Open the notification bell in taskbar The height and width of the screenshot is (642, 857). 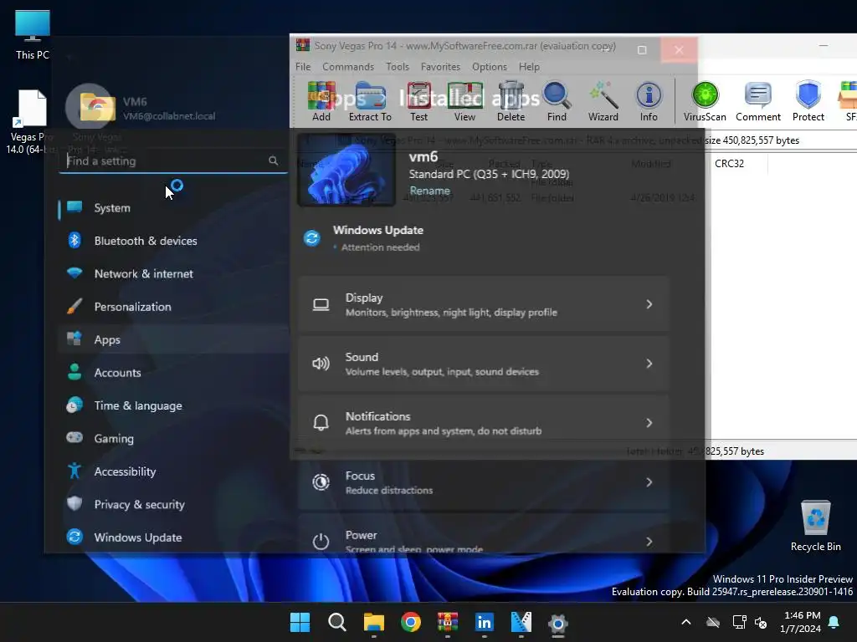point(834,622)
